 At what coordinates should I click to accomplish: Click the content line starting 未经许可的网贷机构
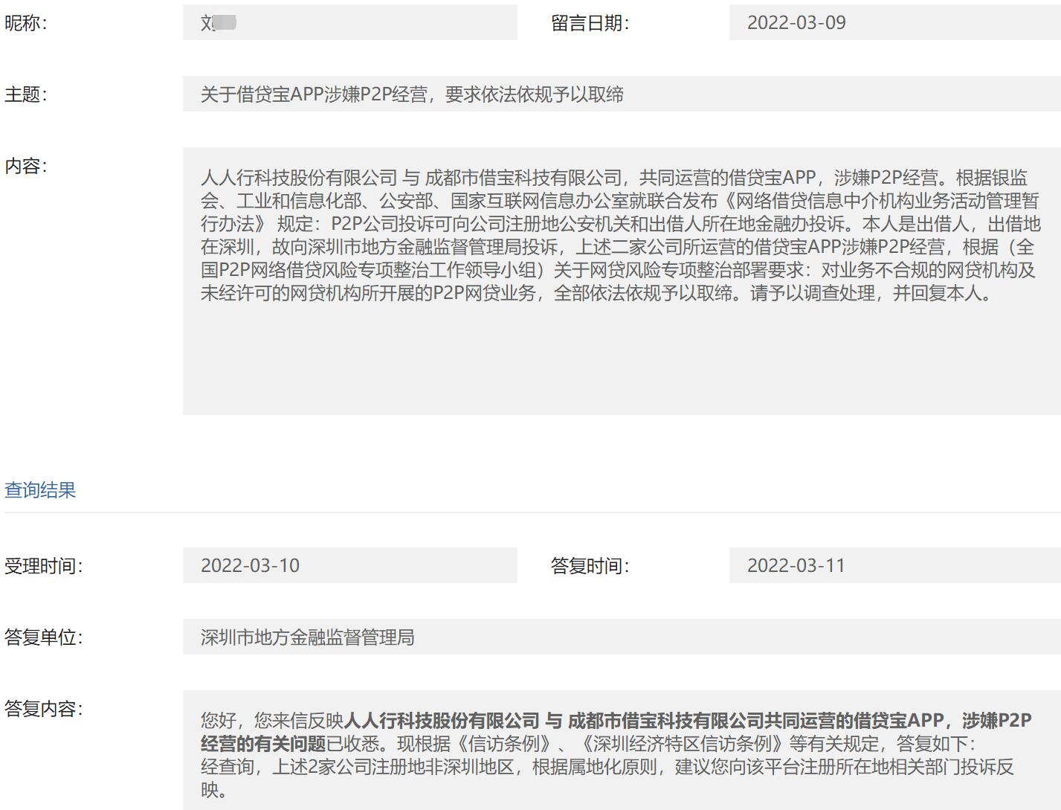tap(597, 293)
